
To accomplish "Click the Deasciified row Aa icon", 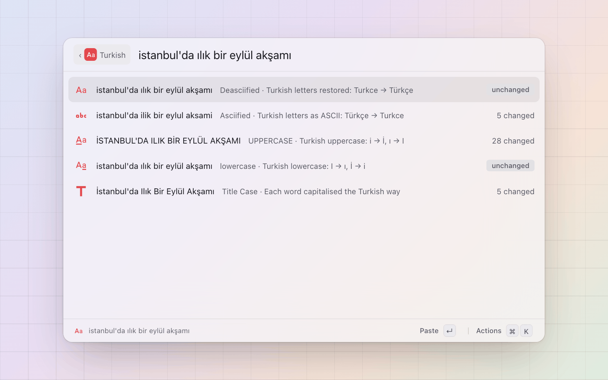I will tap(81, 90).
